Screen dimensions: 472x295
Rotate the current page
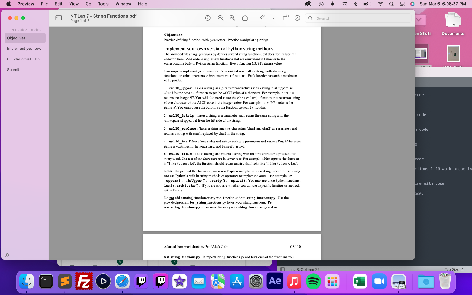286,18
